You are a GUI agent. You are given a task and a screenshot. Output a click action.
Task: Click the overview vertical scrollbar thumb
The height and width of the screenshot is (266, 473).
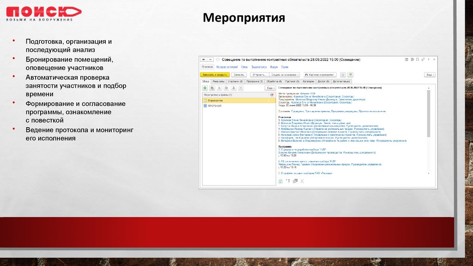(429, 114)
